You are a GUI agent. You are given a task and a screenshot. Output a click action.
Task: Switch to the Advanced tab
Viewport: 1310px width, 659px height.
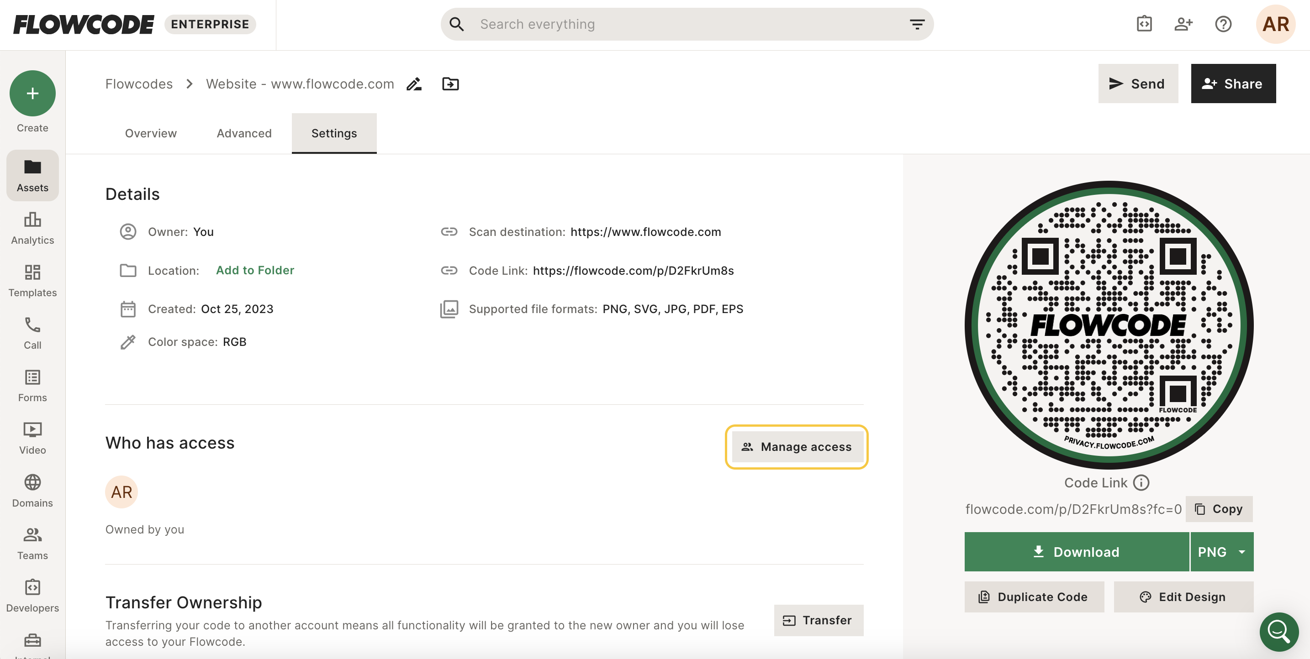[244, 133]
